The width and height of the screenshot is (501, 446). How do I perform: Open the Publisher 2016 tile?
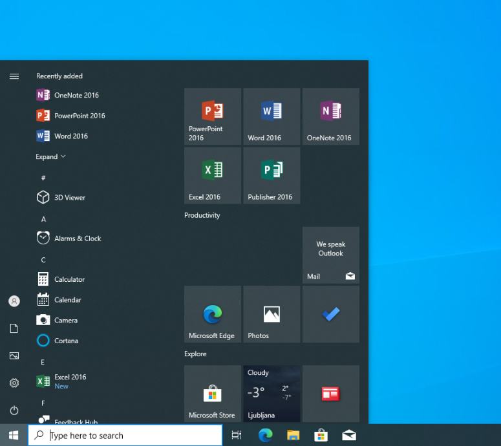pyautogui.click(x=272, y=175)
